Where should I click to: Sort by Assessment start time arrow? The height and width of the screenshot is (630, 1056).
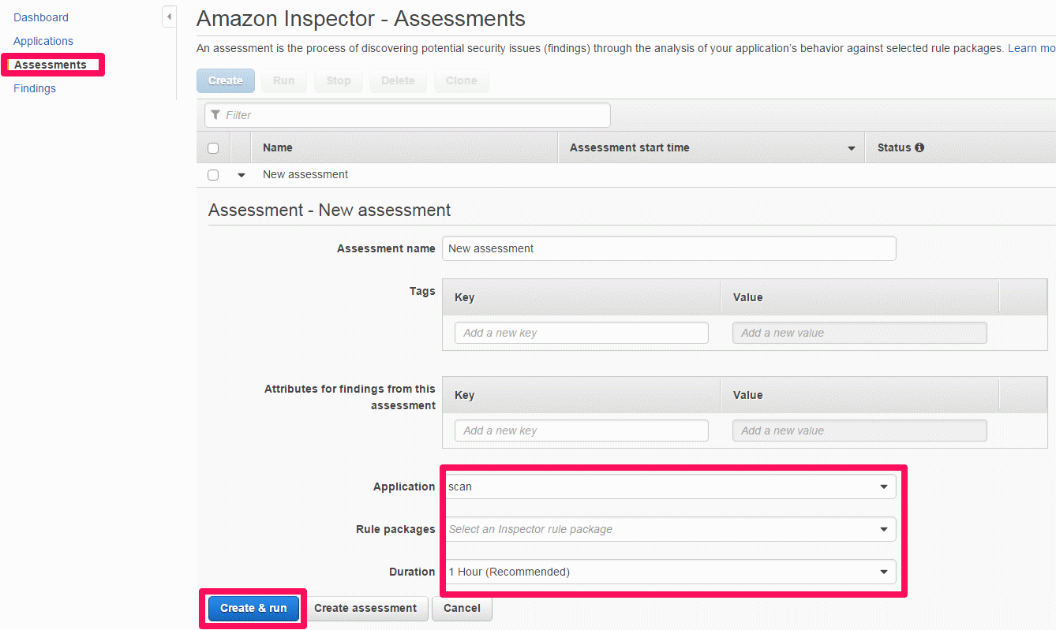tap(852, 148)
